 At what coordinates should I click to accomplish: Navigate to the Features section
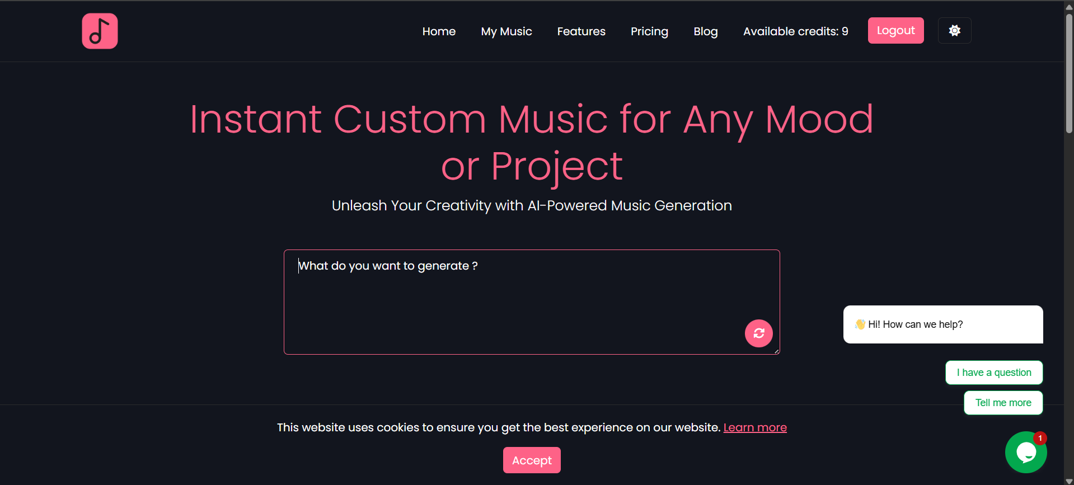click(581, 31)
